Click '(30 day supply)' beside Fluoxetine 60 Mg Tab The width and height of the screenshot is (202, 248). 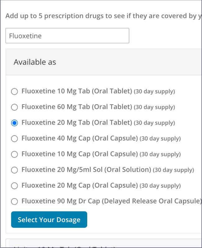(x=154, y=107)
